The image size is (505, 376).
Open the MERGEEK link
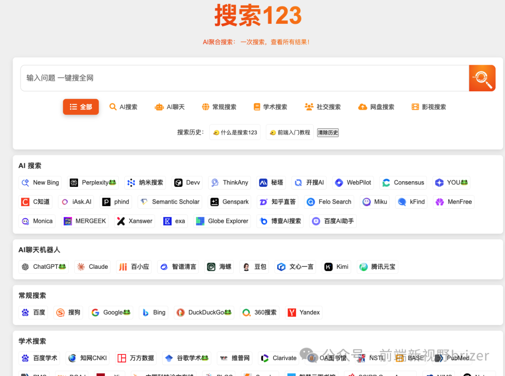pos(85,221)
